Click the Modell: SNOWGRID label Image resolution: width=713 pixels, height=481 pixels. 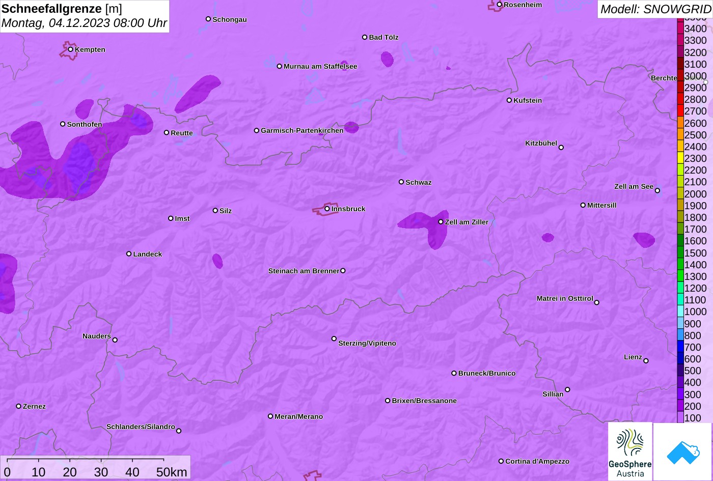pyautogui.click(x=655, y=9)
